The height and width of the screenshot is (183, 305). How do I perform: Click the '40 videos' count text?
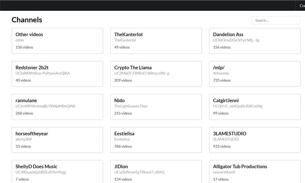point(23,80)
